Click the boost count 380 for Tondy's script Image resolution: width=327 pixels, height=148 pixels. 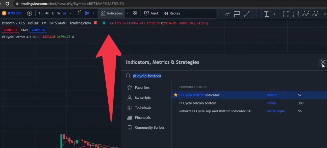click(x=300, y=103)
